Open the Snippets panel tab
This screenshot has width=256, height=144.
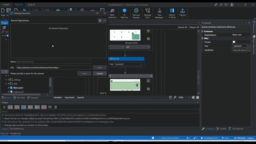(32, 98)
